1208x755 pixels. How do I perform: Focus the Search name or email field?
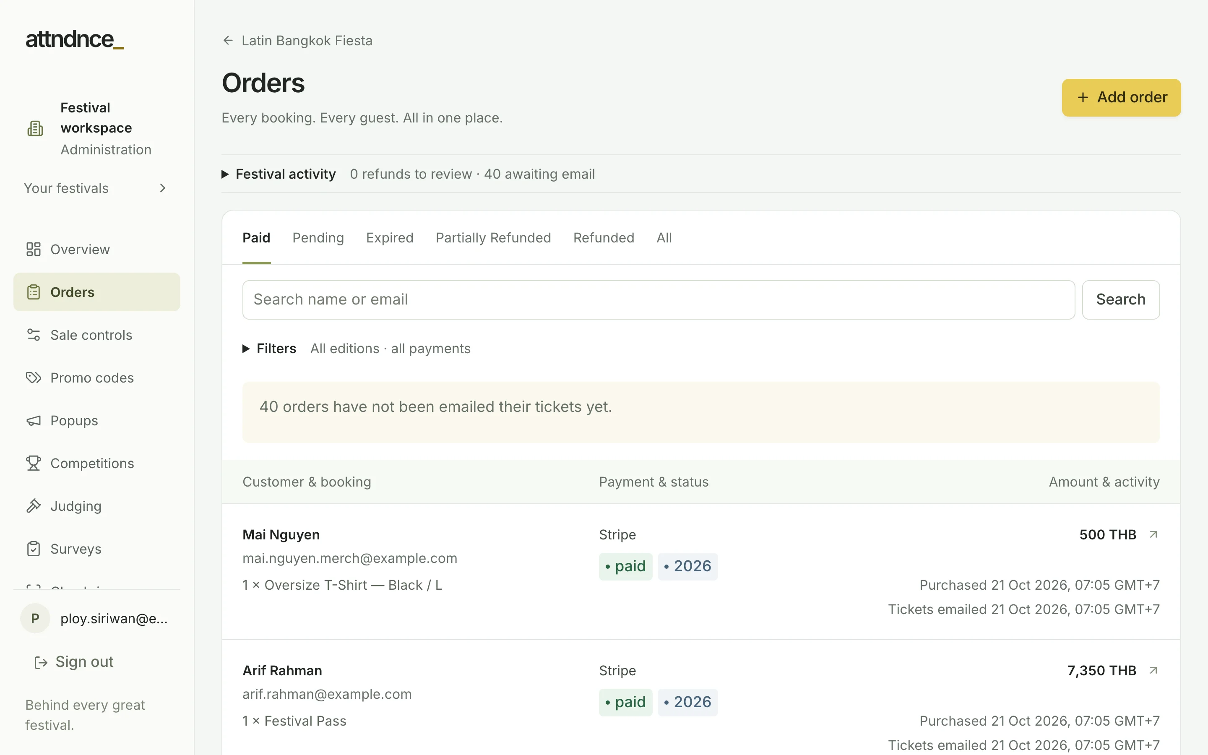click(x=659, y=299)
